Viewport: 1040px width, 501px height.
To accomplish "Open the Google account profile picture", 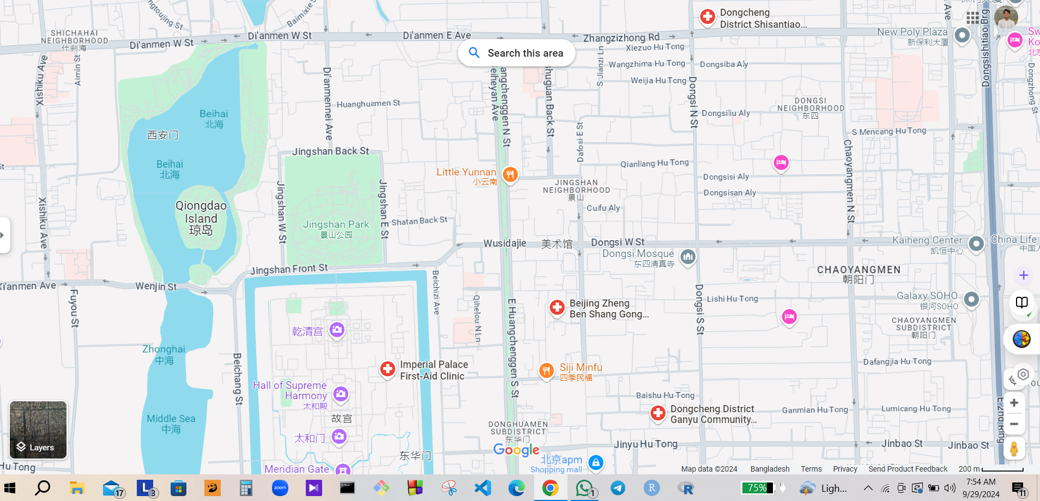I will pyautogui.click(x=1006, y=18).
